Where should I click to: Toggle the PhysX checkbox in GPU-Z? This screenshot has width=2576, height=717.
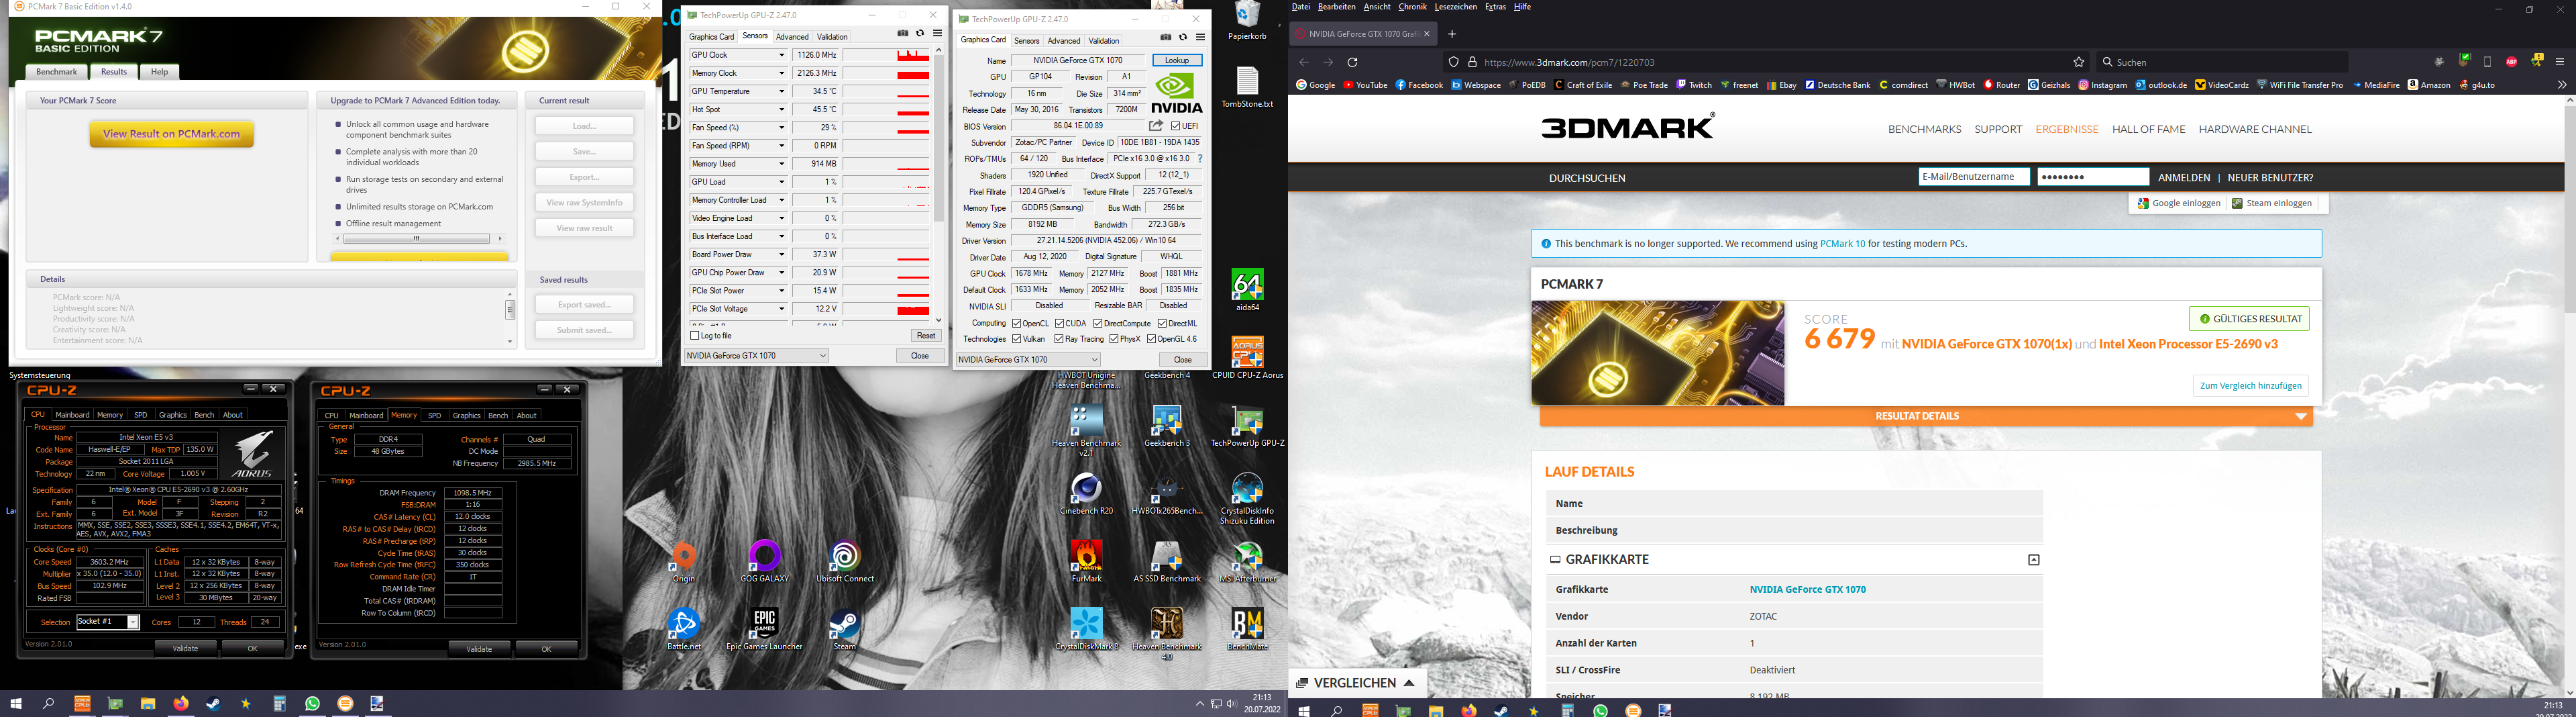[x=1113, y=340]
